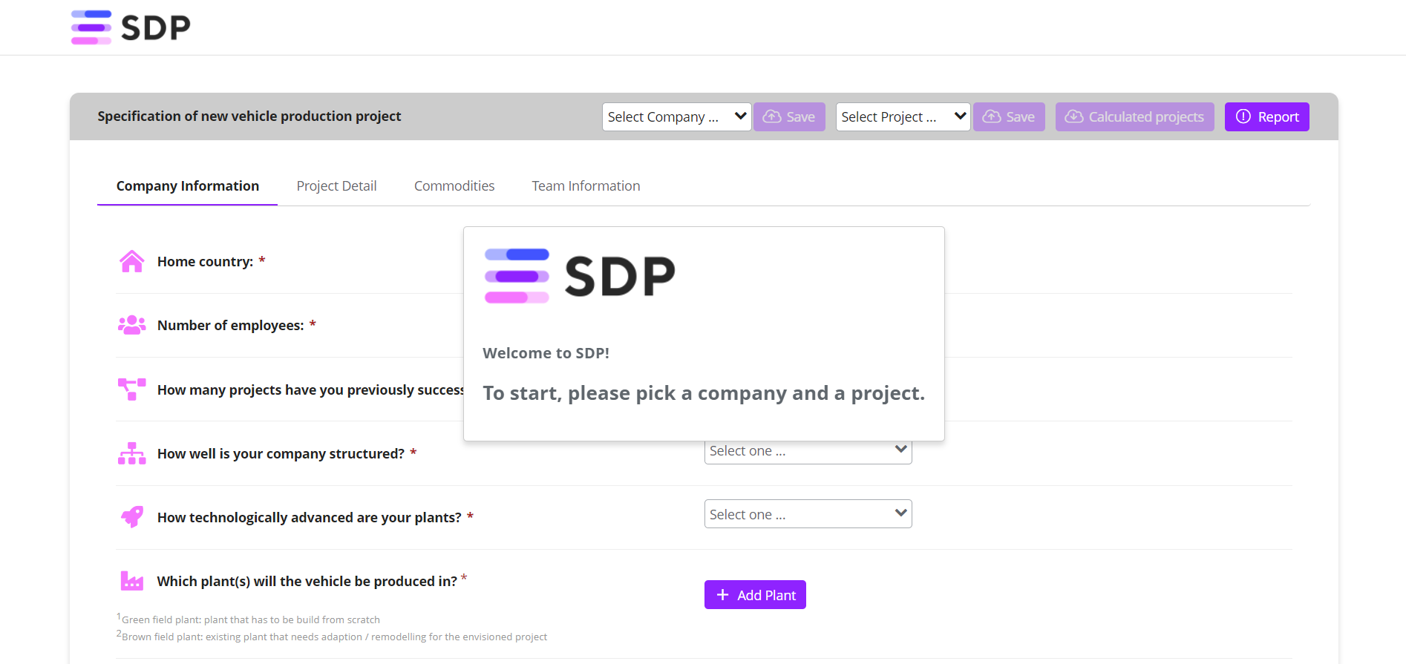Click the rocket icon beside technologically advanced question

tap(132, 516)
